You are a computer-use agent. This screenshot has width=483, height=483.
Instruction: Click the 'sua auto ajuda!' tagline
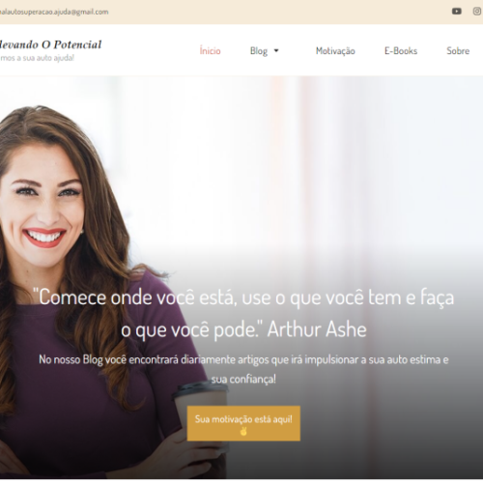click(37, 58)
